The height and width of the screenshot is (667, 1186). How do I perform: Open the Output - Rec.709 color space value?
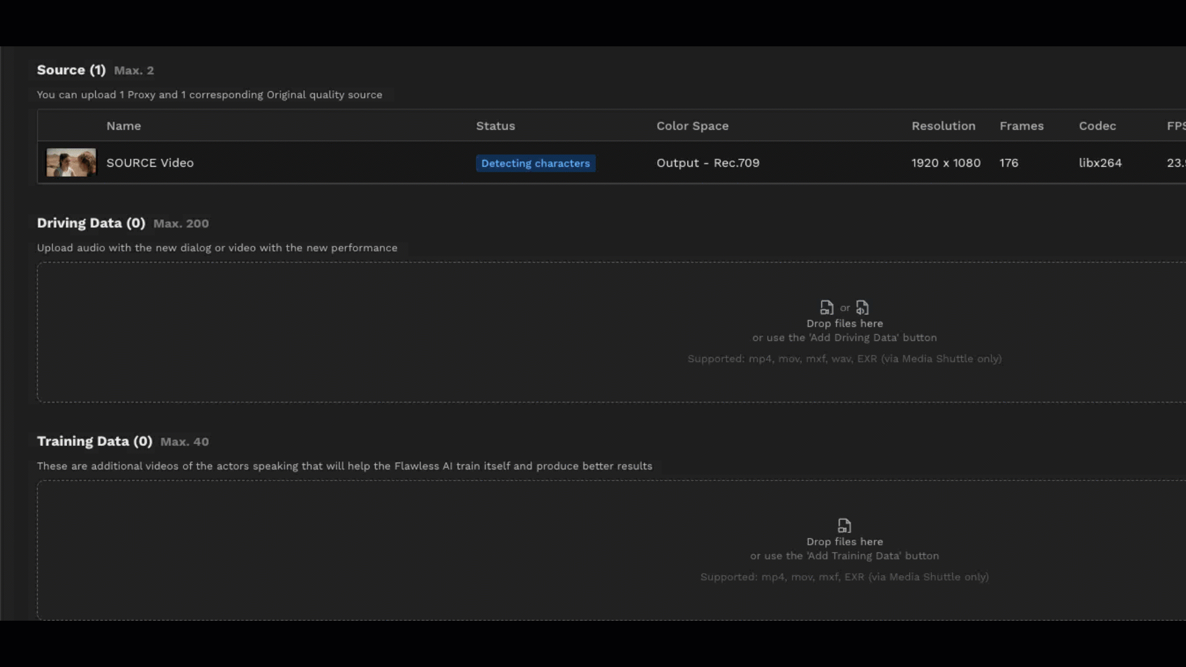pyautogui.click(x=708, y=163)
